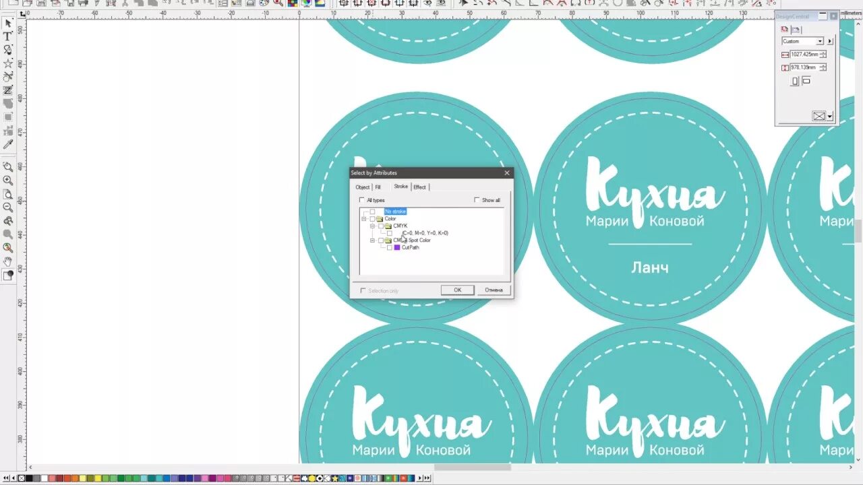Click the yellow circle swatch icon in the palette bar
This screenshot has height=485, width=863.
click(x=312, y=478)
